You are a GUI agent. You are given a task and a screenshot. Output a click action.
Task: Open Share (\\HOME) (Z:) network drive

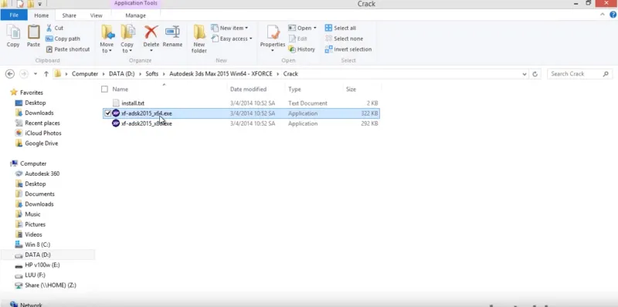(50, 285)
